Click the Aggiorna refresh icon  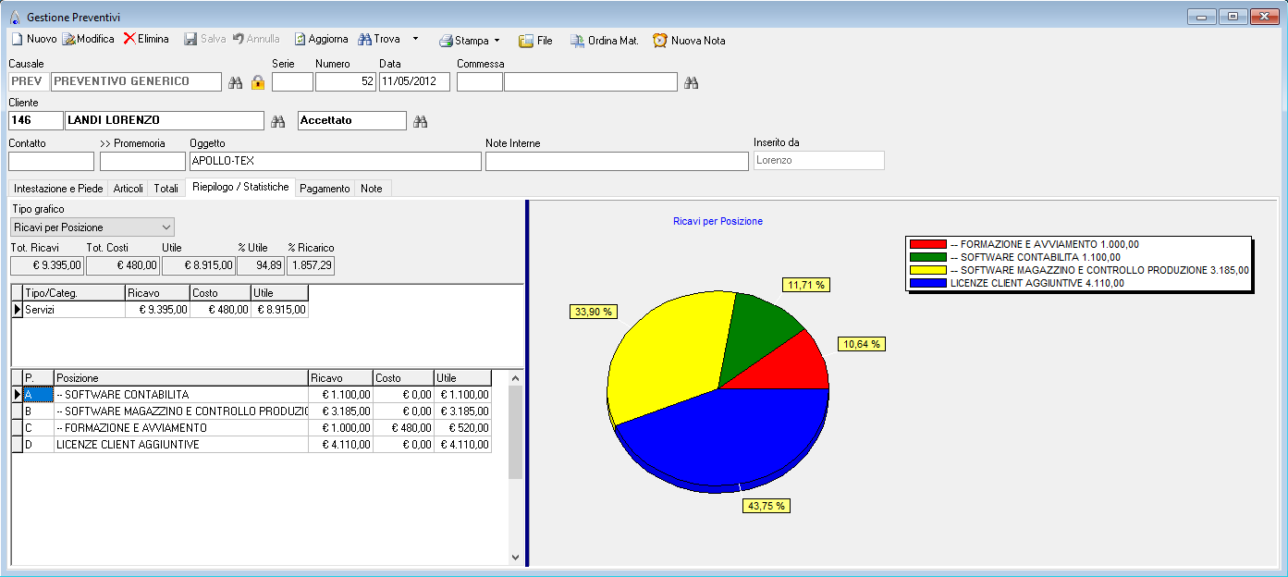tap(301, 40)
